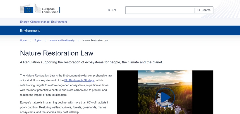Image resolution: width=240 pixels, height=114 pixels.
Task: Click the magnifying glass search icon
Action: (199, 10)
